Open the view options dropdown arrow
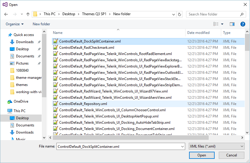The image size is (250, 163). [x=222, y=24]
